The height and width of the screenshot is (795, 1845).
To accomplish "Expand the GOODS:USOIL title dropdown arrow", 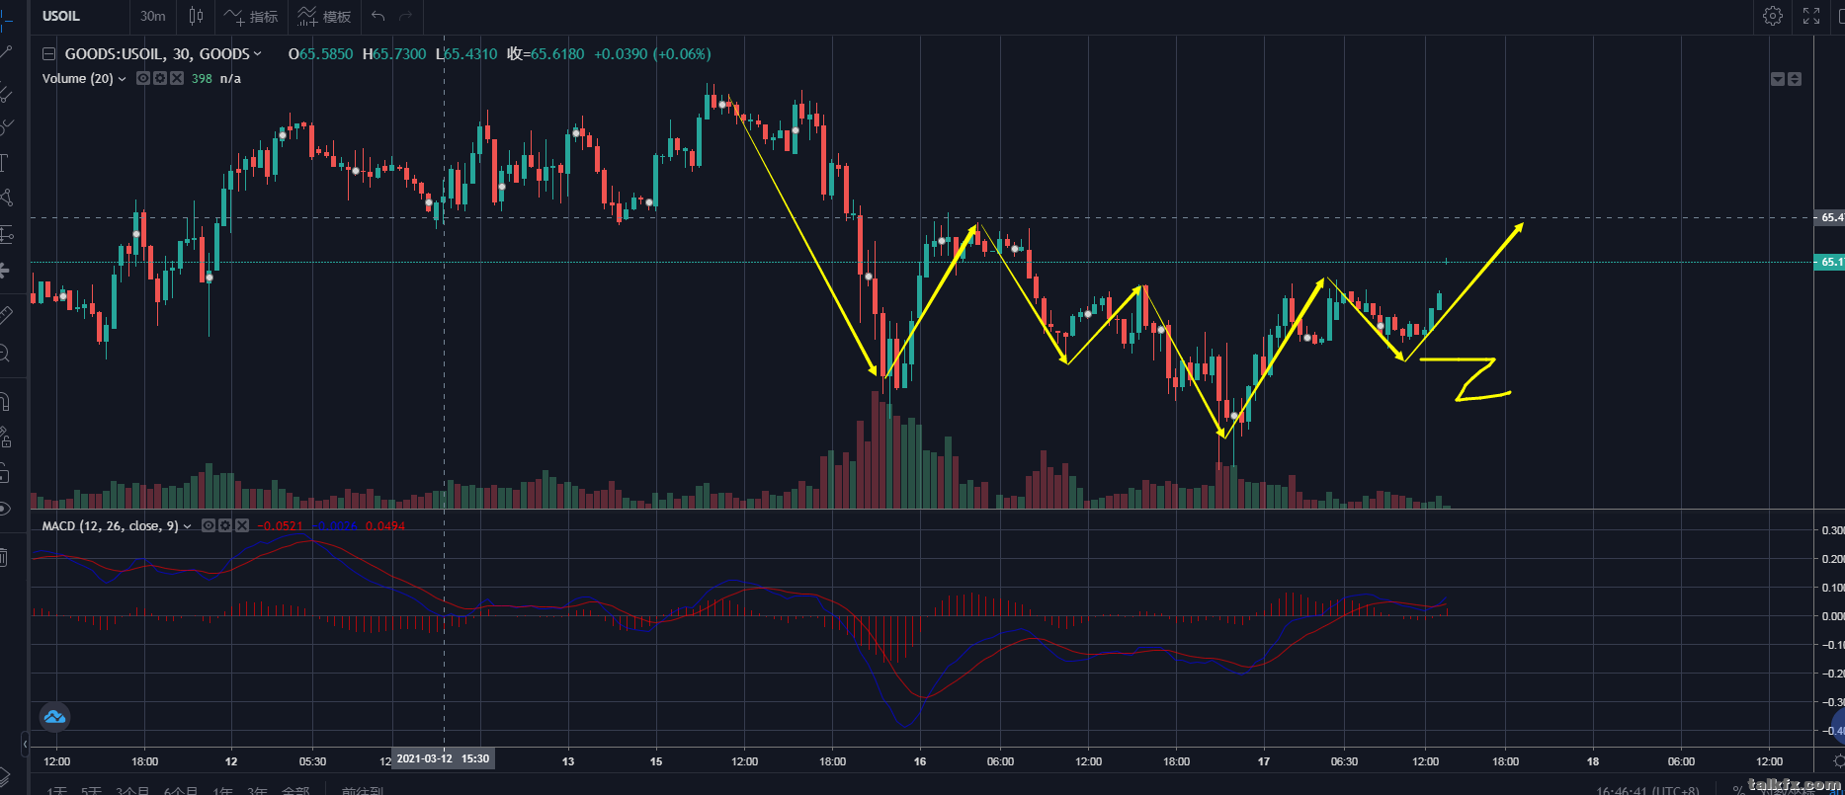I will (x=258, y=54).
